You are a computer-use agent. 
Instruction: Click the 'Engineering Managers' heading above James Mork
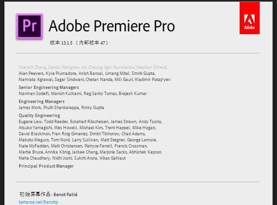(x=42, y=102)
